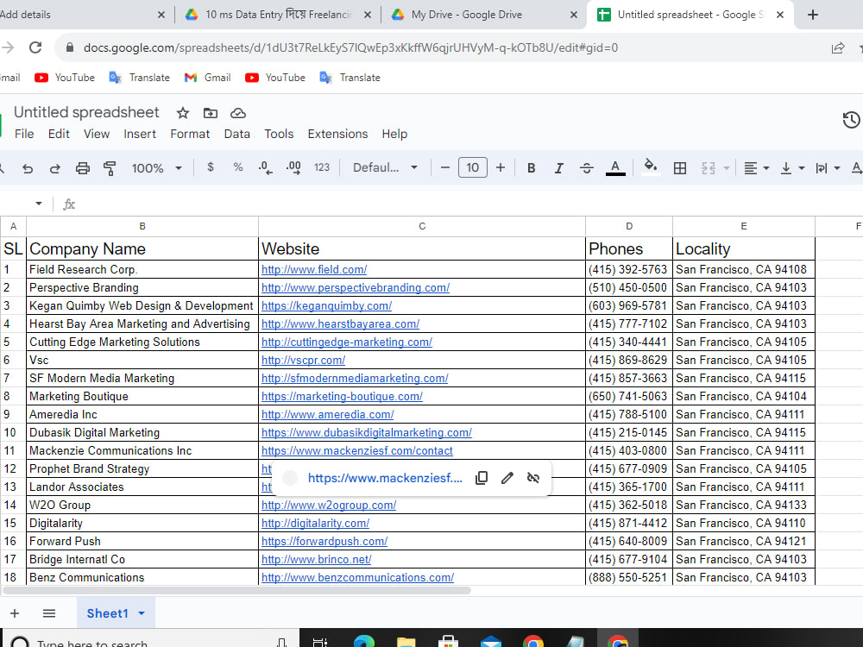Open the text color picker
Screen dimensions: 863x647
615,168
